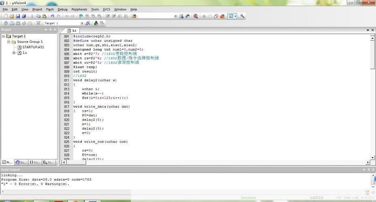Click the Open file folder icon
376x202 pixels.
pos(12,16)
